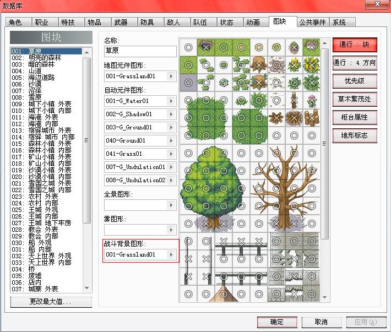Toggle passage on green tree trunk left tile

point(206,224)
